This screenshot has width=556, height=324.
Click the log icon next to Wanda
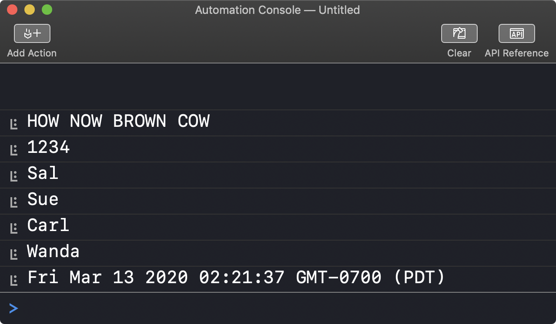click(x=14, y=255)
